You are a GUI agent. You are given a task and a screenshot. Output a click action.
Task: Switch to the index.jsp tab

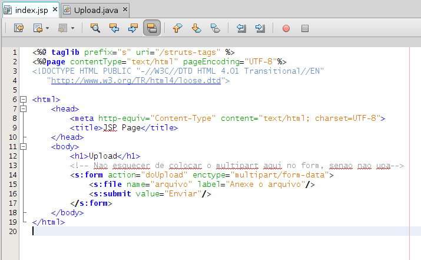click(31, 10)
